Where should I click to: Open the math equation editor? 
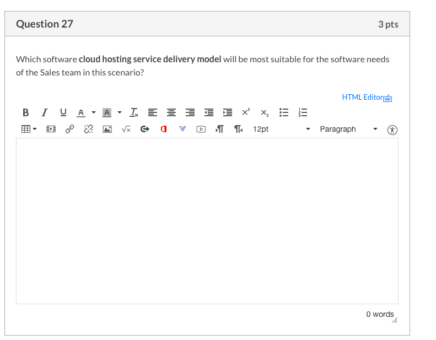[126, 129]
